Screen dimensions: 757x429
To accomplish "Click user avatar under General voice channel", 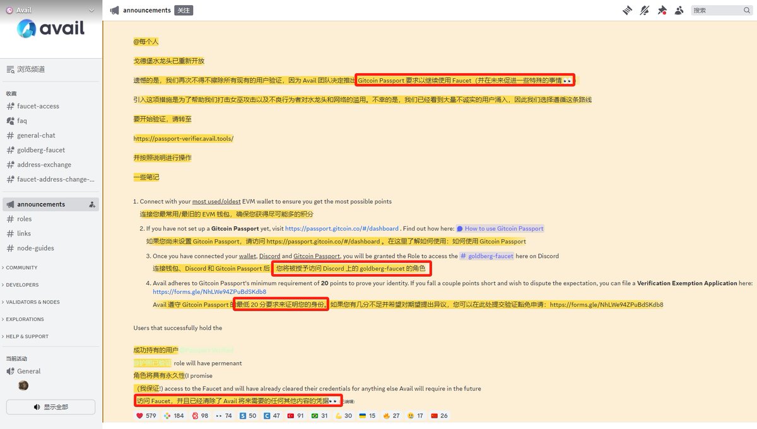I will tap(23, 385).
